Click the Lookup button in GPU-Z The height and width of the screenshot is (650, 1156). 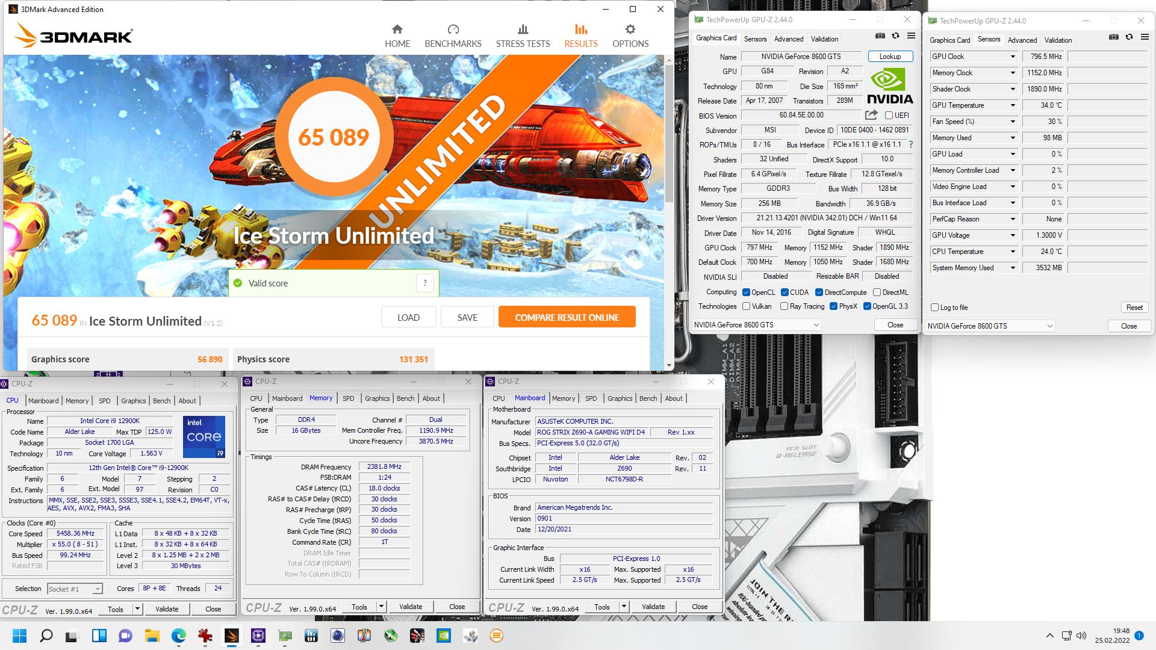(890, 57)
